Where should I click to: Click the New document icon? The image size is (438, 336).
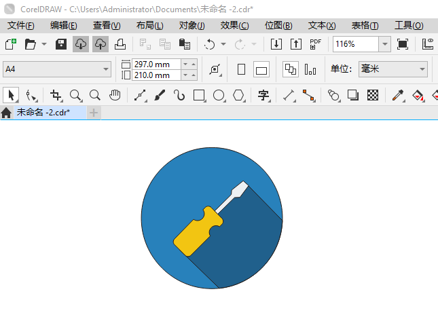pyautogui.click(x=11, y=44)
